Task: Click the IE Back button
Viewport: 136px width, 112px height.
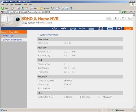Action: [x=5, y=8]
